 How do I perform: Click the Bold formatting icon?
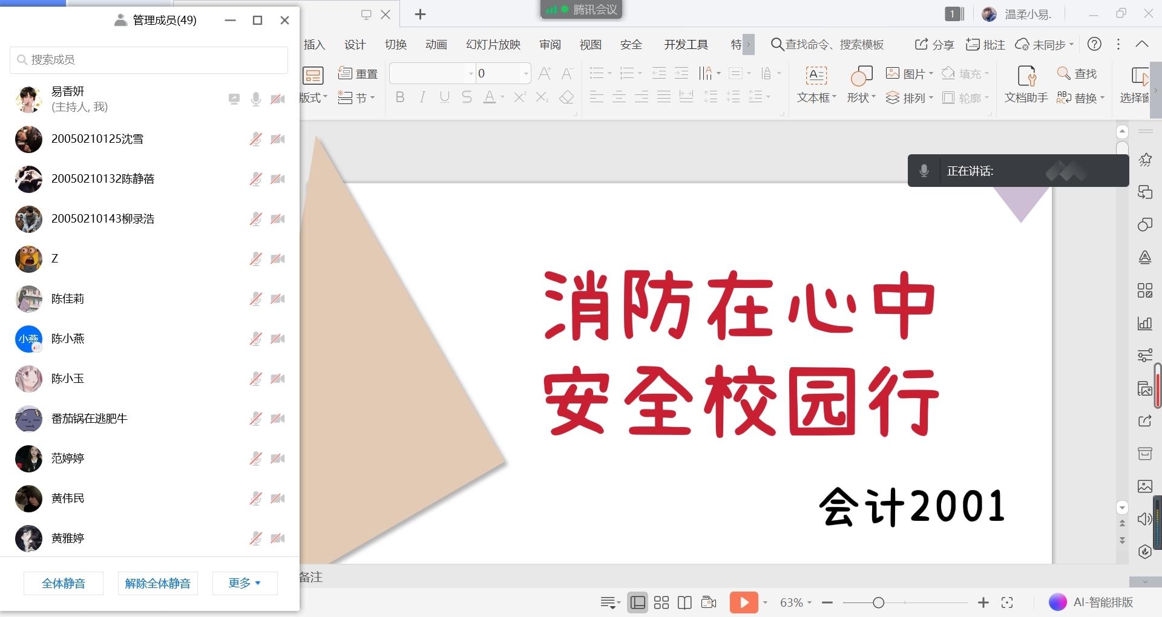[x=400, y=97]
